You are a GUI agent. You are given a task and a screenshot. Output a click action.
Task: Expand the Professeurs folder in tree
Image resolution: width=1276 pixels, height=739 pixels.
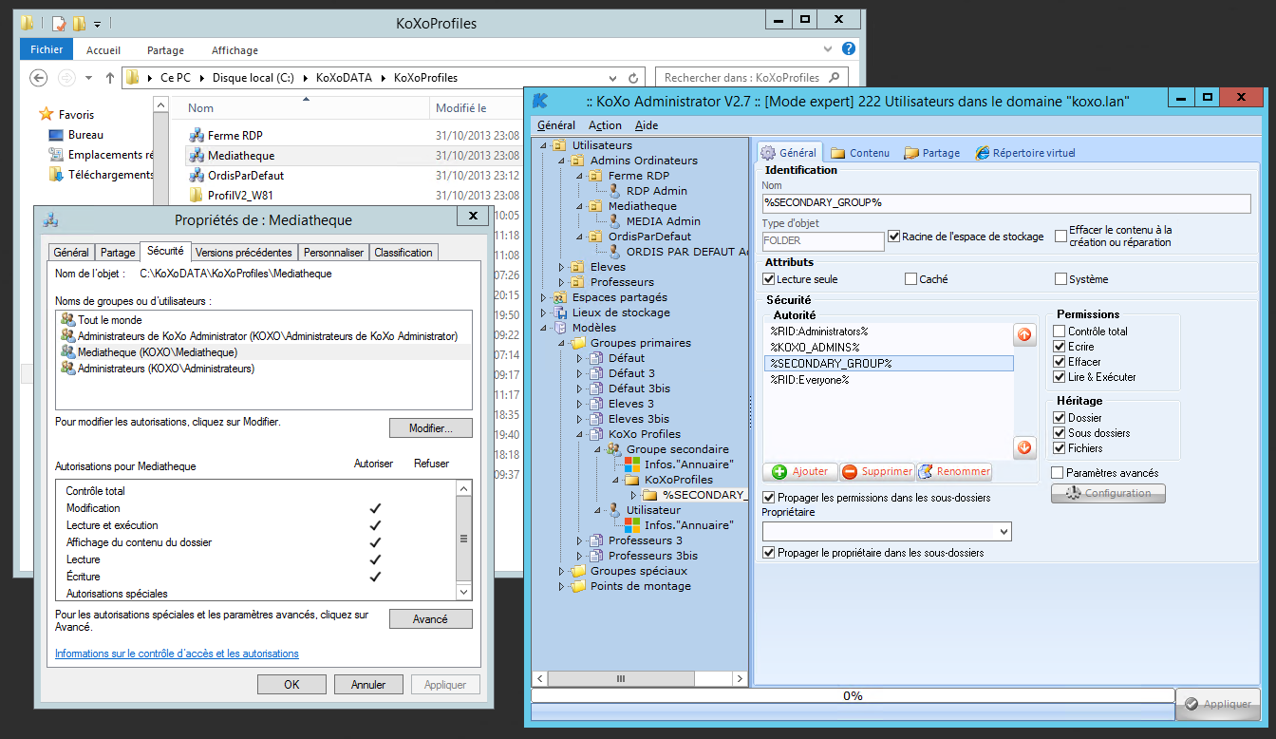point(562,282)
